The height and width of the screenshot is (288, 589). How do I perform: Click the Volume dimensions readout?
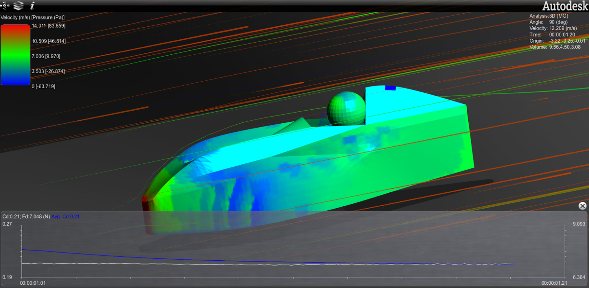[x=555, y=47]
